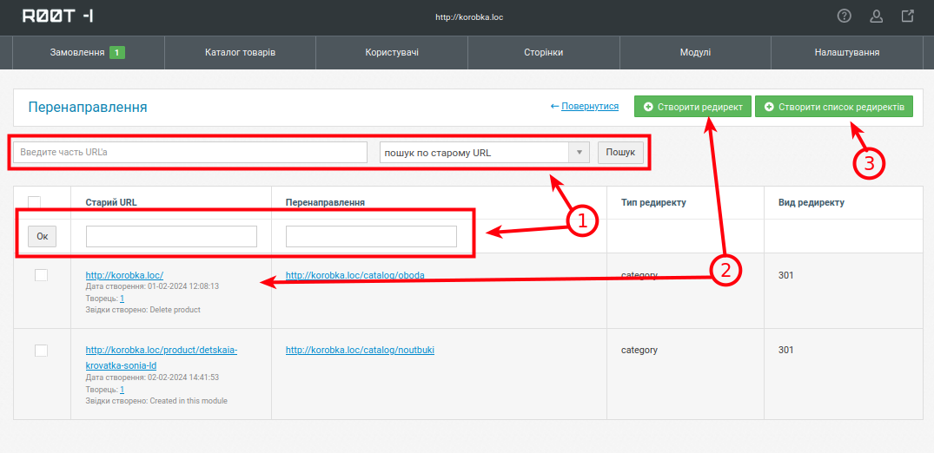Click the Перенаправлення page title

coord(88,107)
